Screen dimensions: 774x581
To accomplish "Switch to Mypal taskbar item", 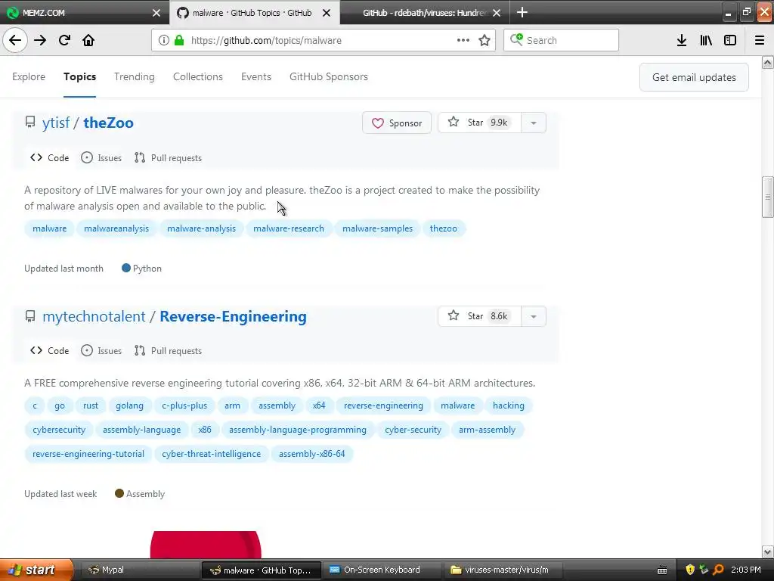I will pyautogui.click(x=138, y=570).
